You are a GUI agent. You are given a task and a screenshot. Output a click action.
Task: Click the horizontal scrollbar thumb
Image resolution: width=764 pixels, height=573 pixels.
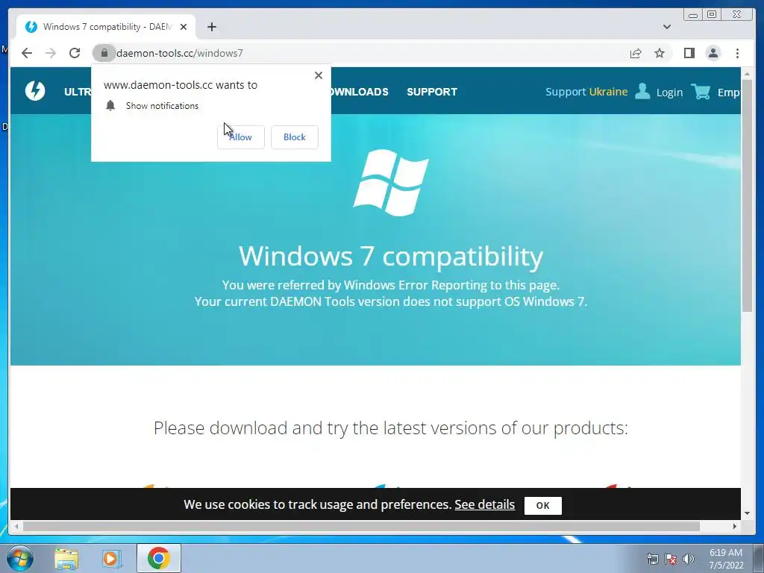pos(361,526)
